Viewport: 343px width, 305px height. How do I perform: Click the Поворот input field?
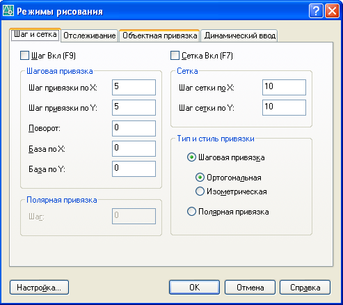coord(134,128)
